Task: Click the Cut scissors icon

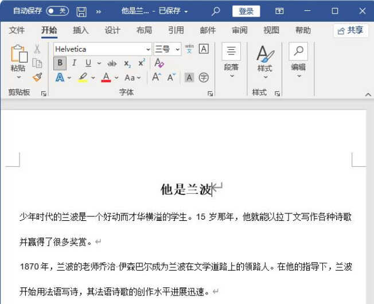Action: click(x=37, y=49)
